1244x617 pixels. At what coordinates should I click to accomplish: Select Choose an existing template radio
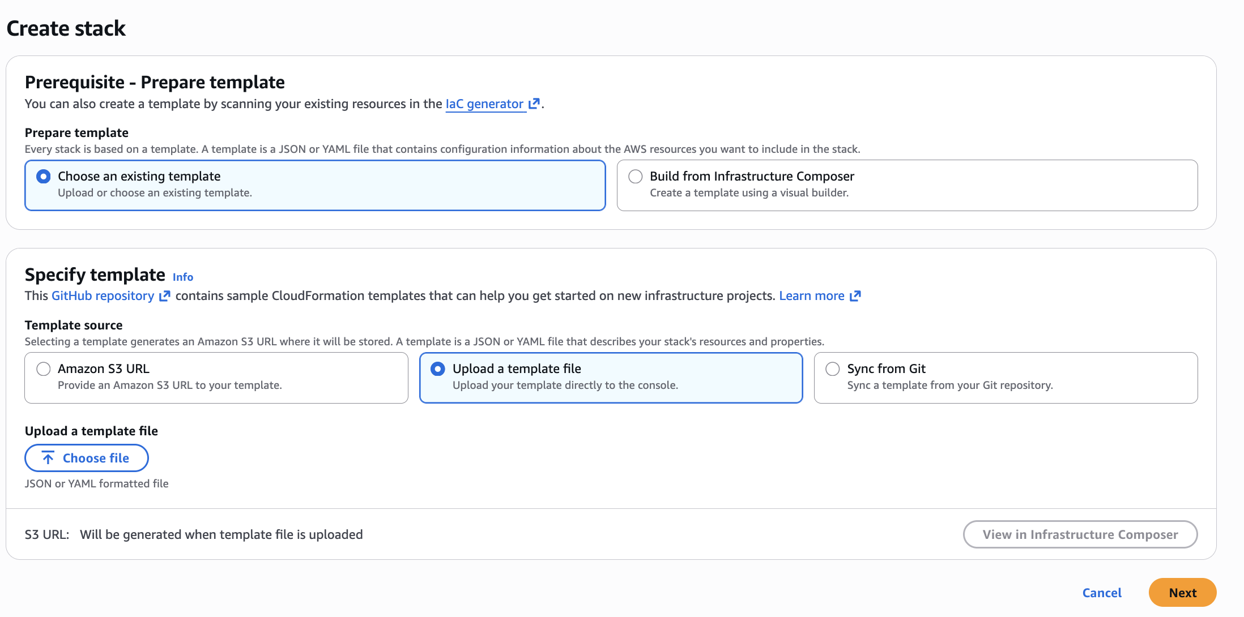44,177
